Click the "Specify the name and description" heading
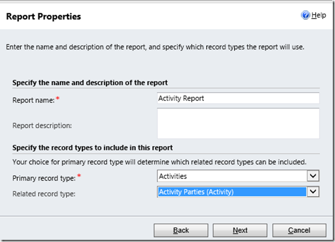This screenshot has height=242, width=335. tap(90, 83)
